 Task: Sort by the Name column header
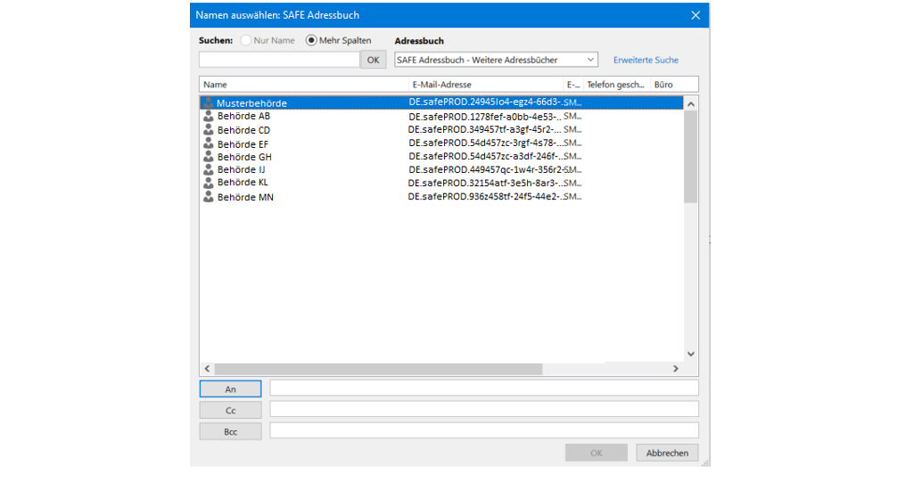(x=303, y=85)
